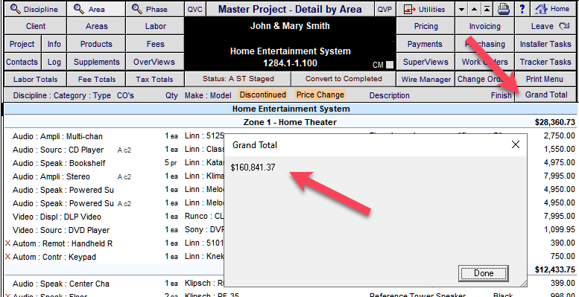Click the Master Project - Detail by Area title
Viewport: 579px width, 297px height.
tap(290, 9)
